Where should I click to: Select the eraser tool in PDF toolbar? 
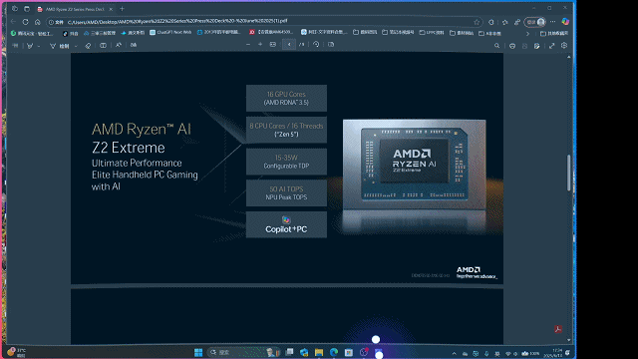click(x=88, y=46)
